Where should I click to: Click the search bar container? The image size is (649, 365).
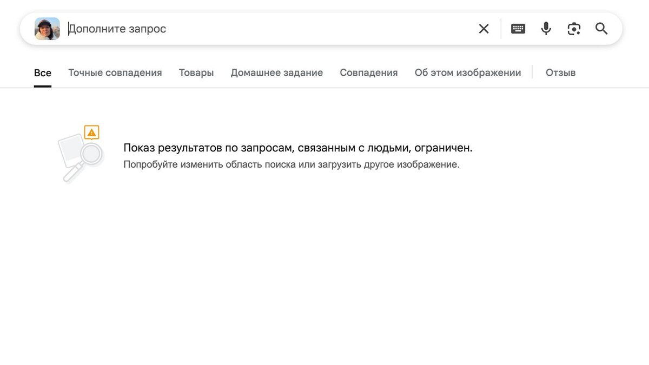coord(319,28)
